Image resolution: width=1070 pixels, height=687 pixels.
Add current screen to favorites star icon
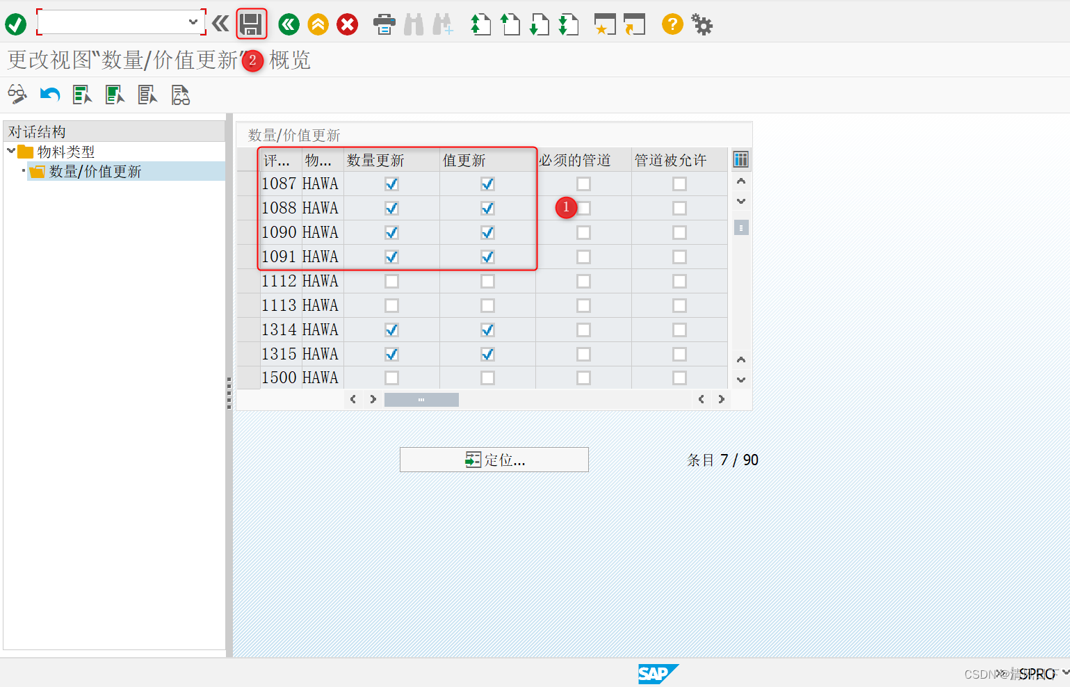[x=604, y=24]
